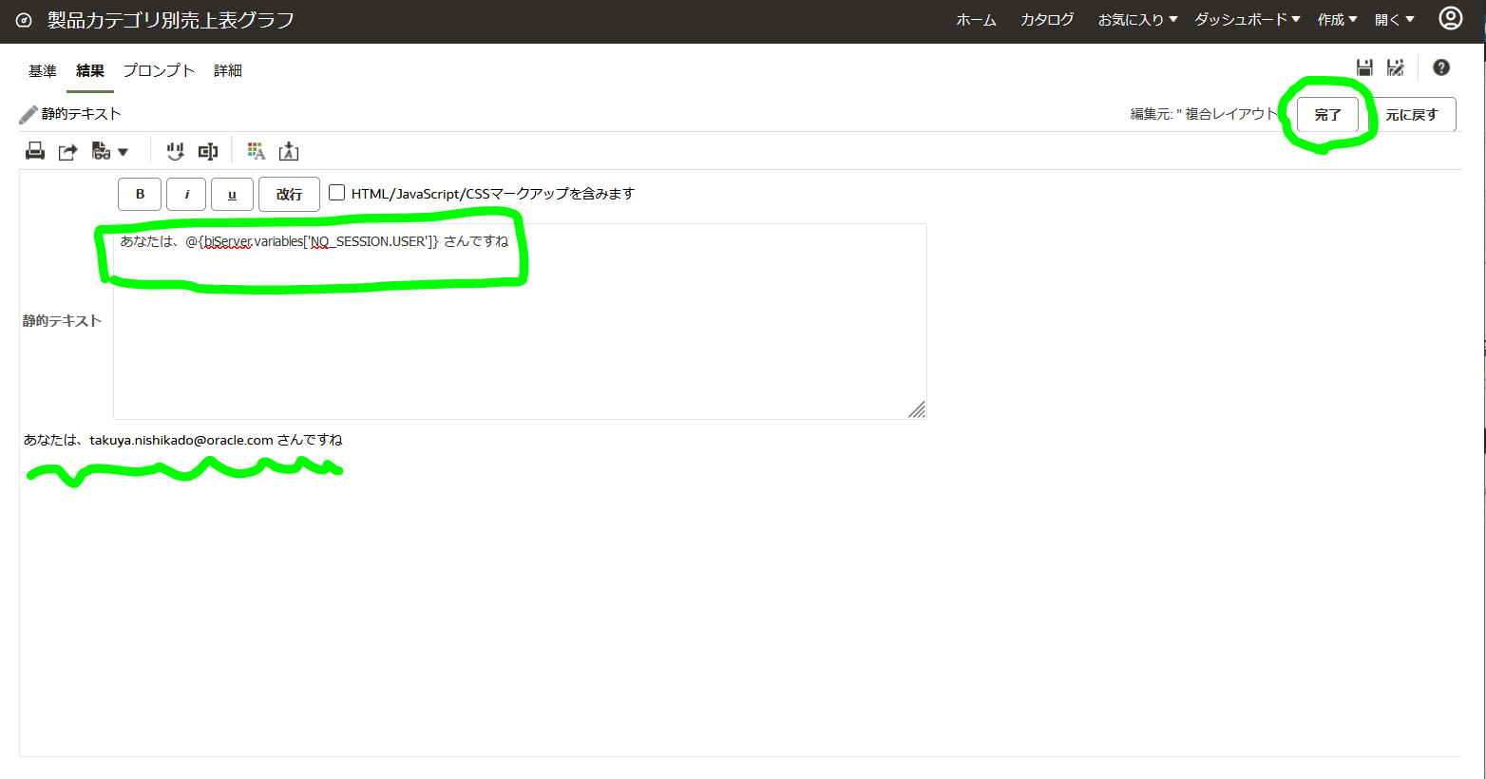
Task: Go to ホーム in the top navigation
Action: coord(977,19)
